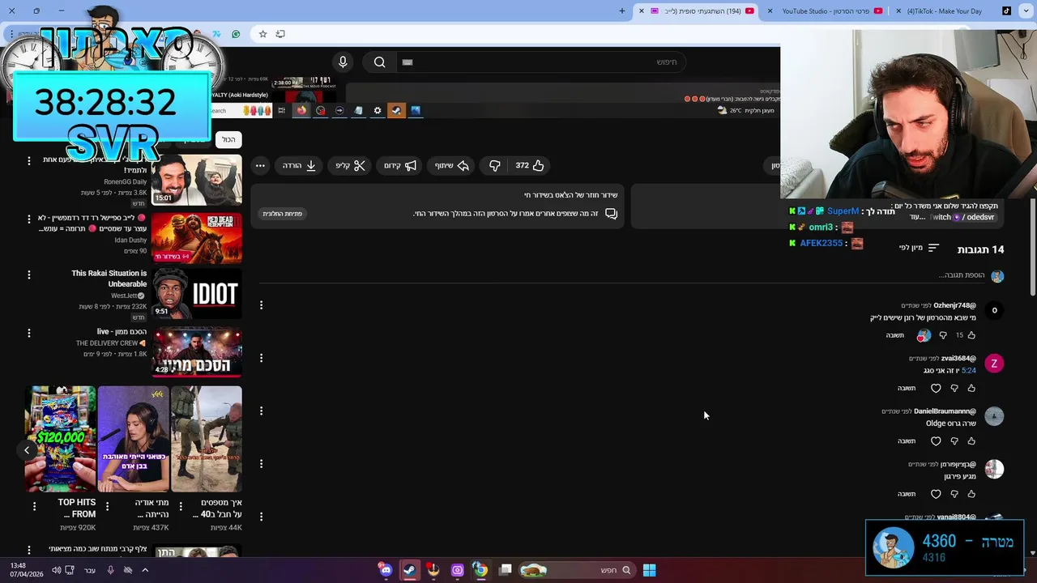Click the shorts shelf previous arrow
Screen dimensions: 1037x583
(x=27, y=450)
